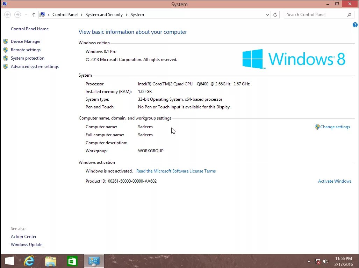Open the volume icon in the system tray

tap(325, 261)
